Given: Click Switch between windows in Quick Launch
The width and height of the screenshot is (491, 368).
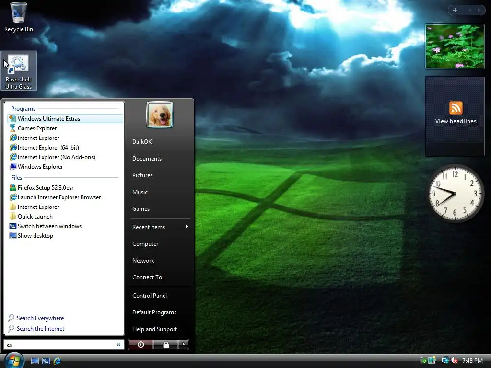Looking at the screenshot, I should [46, 361].
